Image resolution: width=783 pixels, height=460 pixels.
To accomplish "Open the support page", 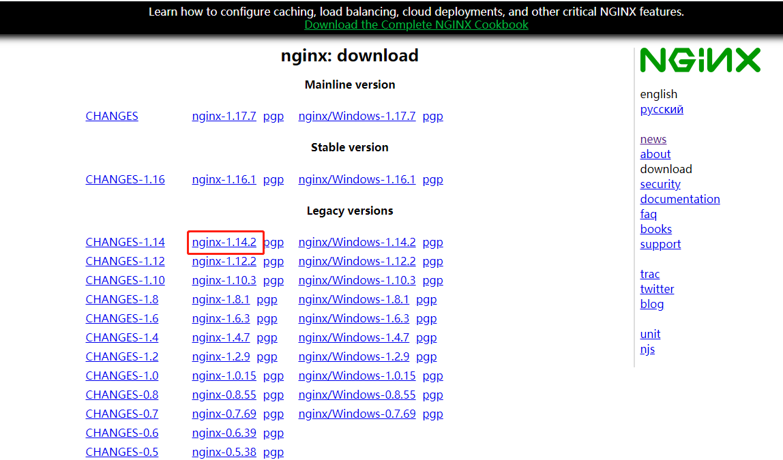I will (660, 244).
